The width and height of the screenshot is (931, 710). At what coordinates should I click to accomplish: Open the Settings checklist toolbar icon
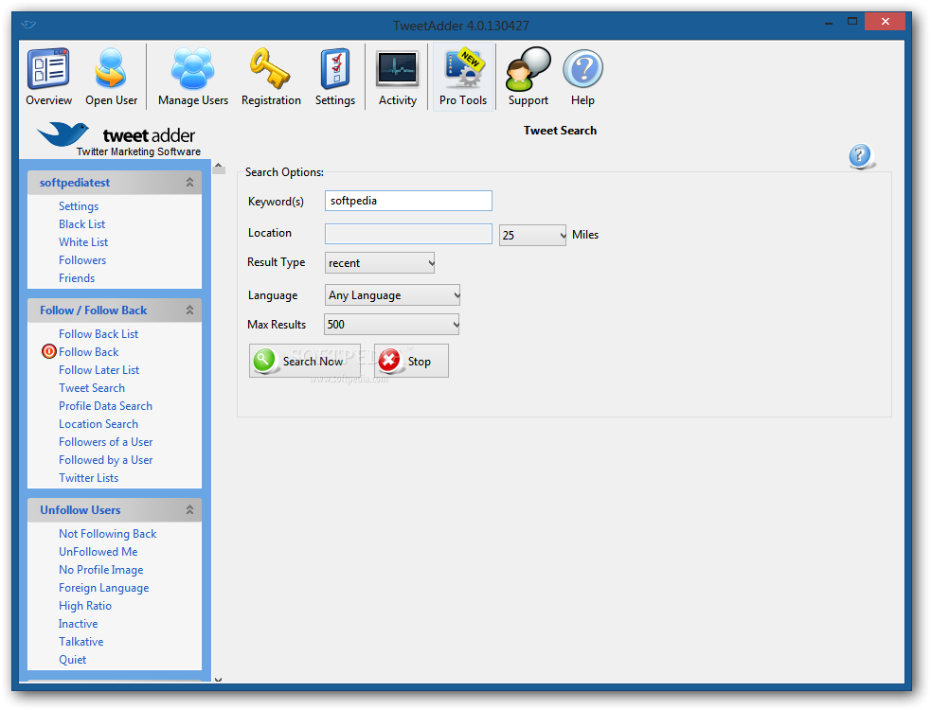[335, 78]
